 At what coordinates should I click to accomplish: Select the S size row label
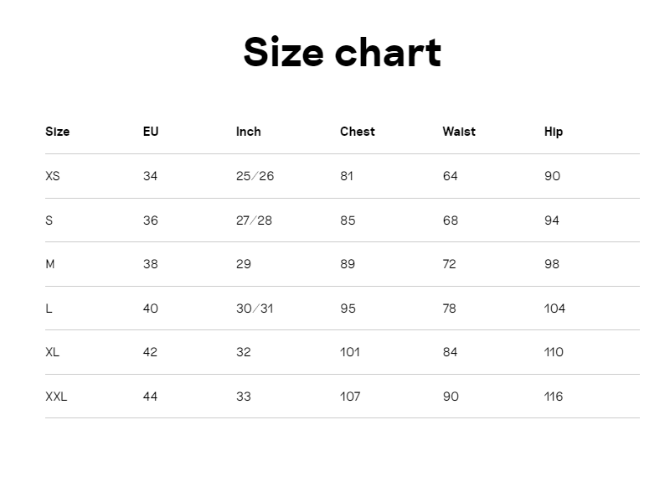49,220
